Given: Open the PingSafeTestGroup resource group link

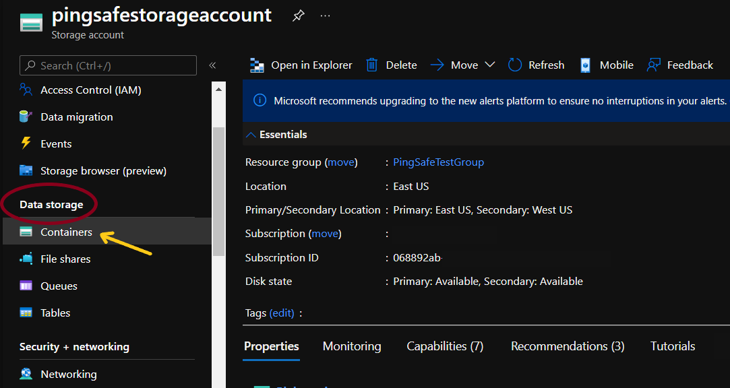Looking at the screenshot, I should [438, 162].
